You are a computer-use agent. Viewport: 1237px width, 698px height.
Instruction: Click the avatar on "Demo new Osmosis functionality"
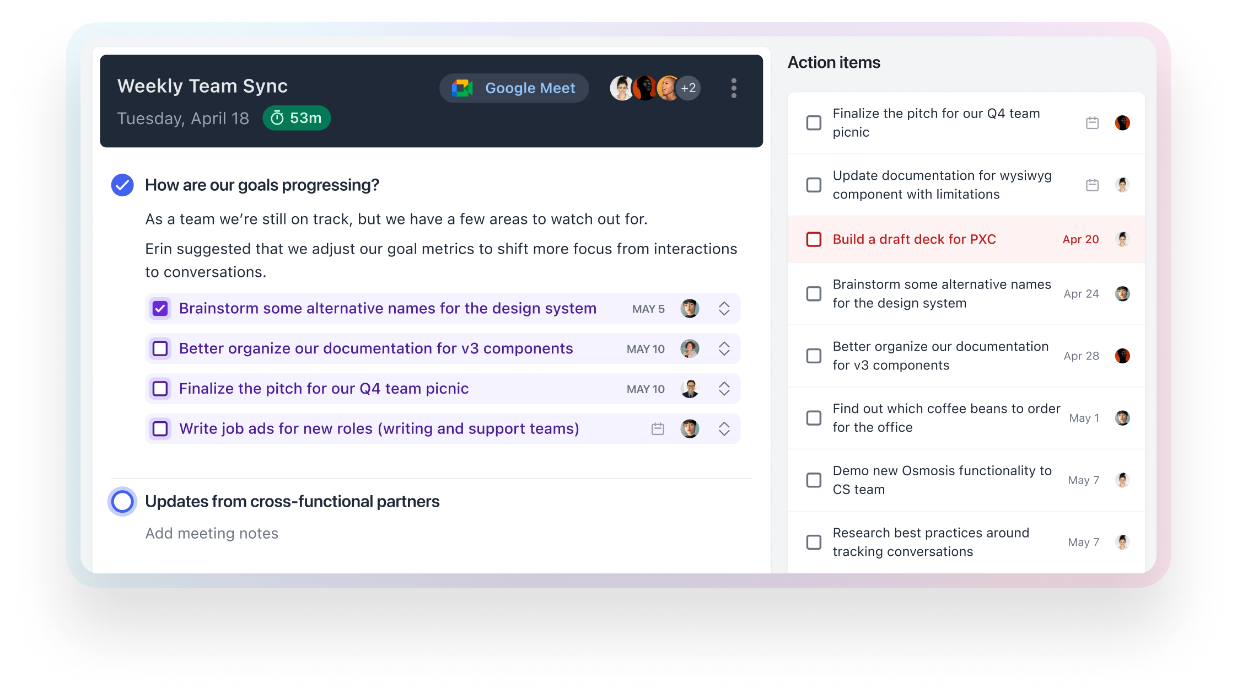point(1123,480)
